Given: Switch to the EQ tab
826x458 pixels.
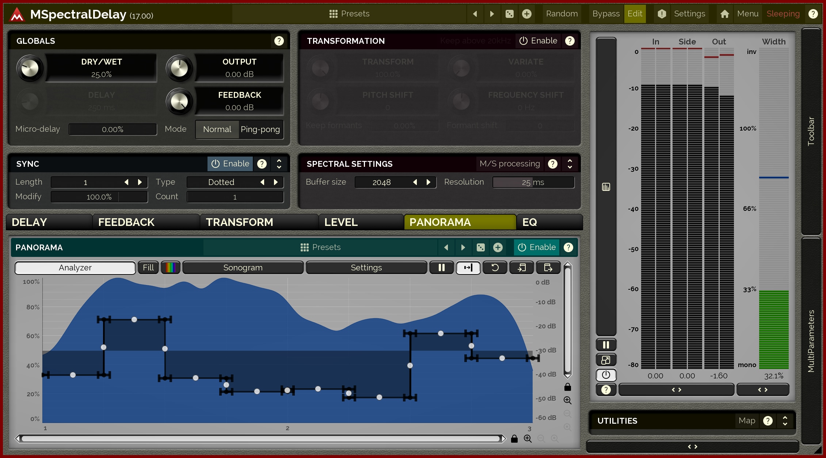Looking at the screenshot, I should (x=530, y=222).
